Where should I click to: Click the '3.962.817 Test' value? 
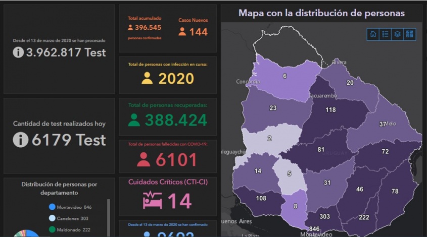66,52
